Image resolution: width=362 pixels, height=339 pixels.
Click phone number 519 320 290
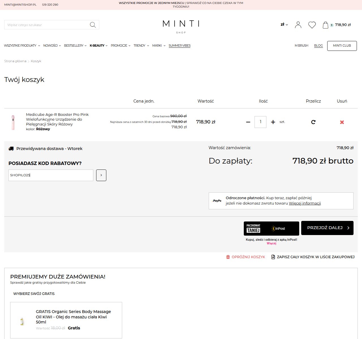click(x=50, y=5)
